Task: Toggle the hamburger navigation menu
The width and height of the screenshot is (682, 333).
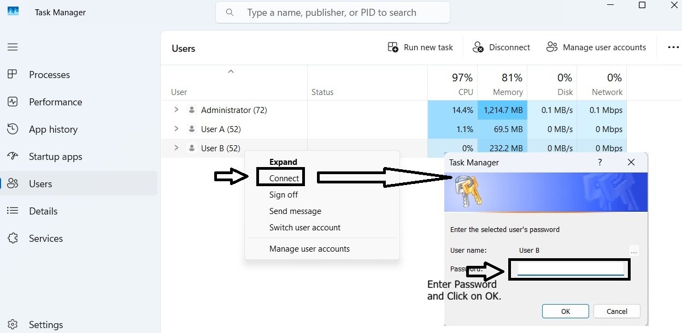Action: pos(13,47)
